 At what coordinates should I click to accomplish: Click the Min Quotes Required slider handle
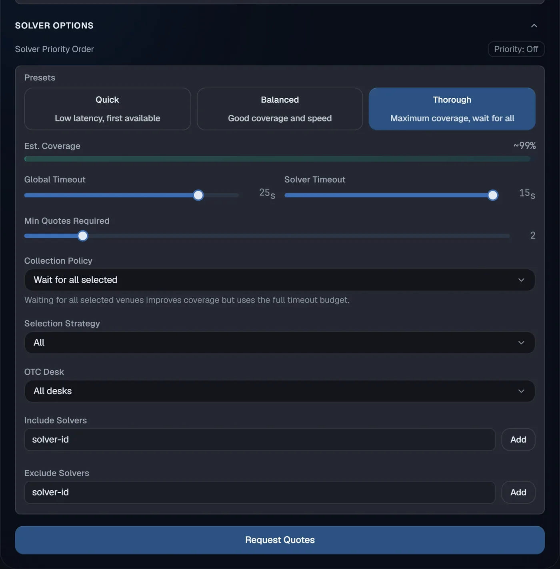(83, 236)
